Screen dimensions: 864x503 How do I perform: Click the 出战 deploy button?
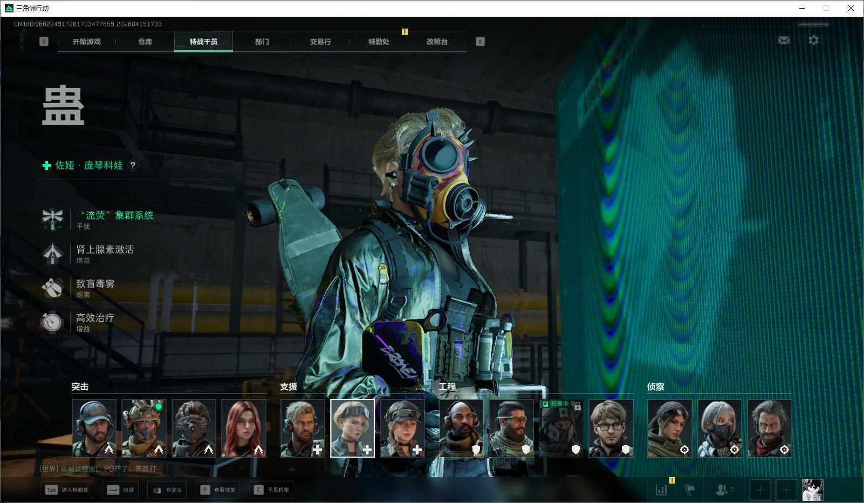pyautogui.click(x=120, y=490)
